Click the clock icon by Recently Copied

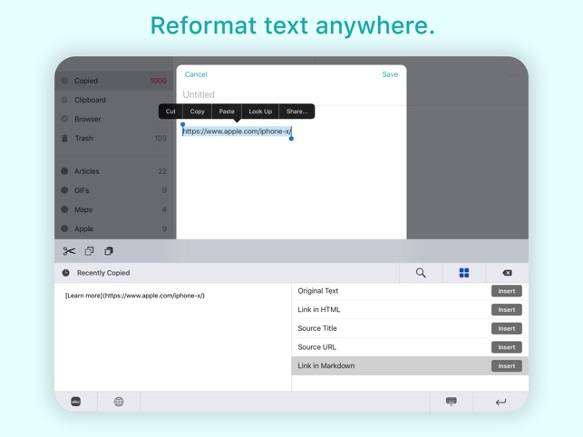[x=66, y=273]
